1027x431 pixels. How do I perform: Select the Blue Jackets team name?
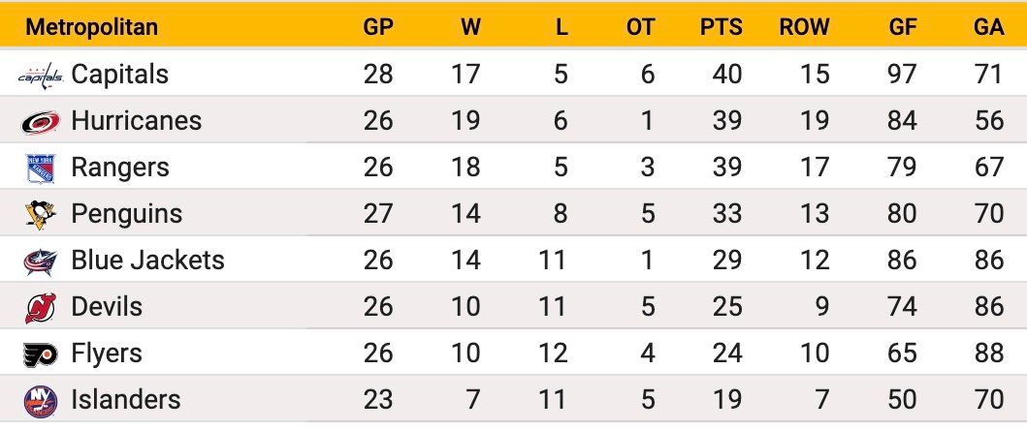coord(147,261)
